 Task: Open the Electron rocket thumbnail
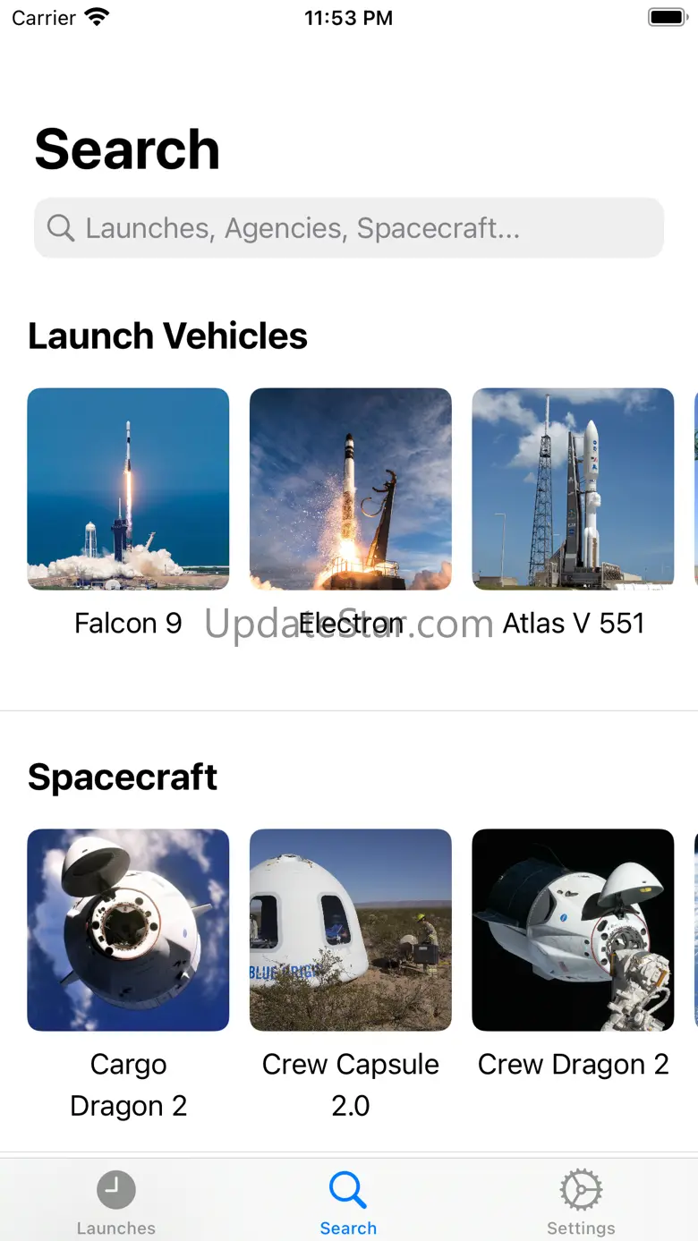[350, 489]
